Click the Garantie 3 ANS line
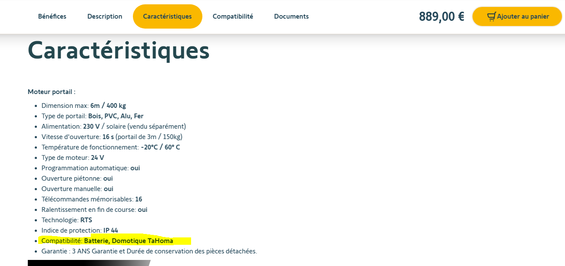This screenshot has width=565, height=266. pyautogui.click(x=149, y=251)
